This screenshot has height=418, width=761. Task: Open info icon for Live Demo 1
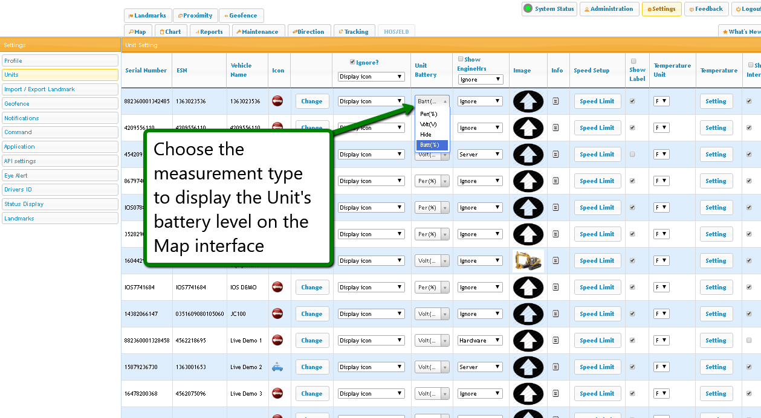coord(556,341)
